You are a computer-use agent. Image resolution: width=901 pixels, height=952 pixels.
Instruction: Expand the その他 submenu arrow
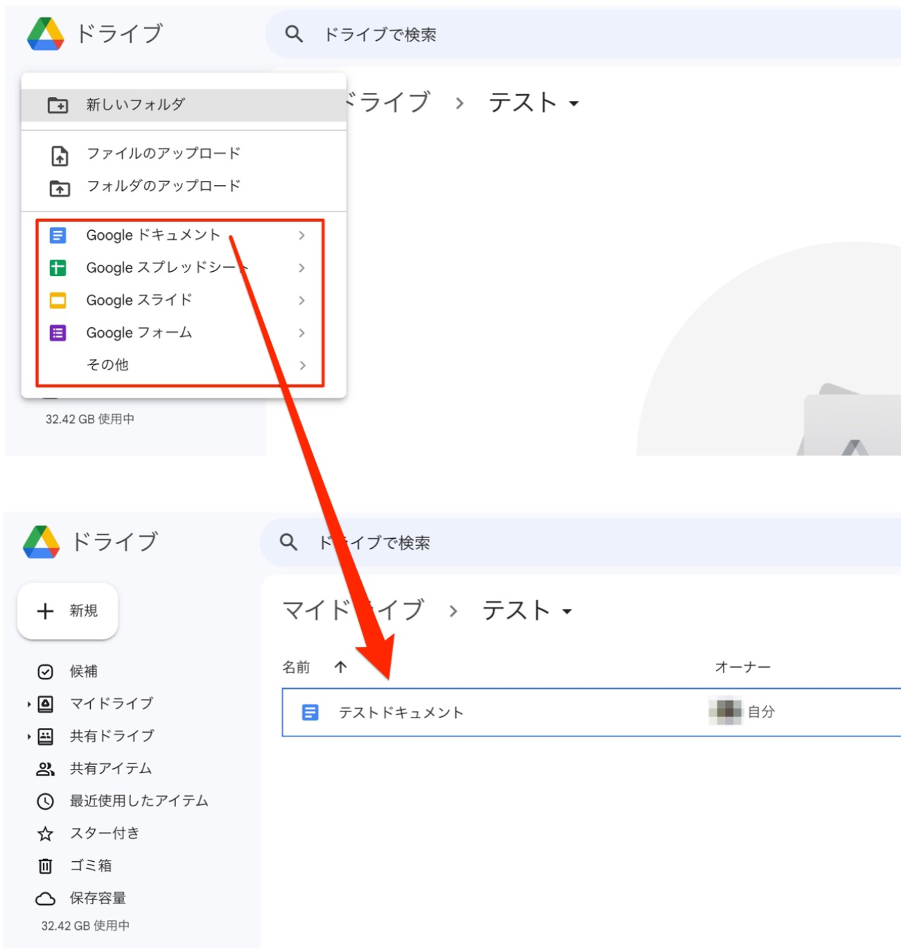301,365
